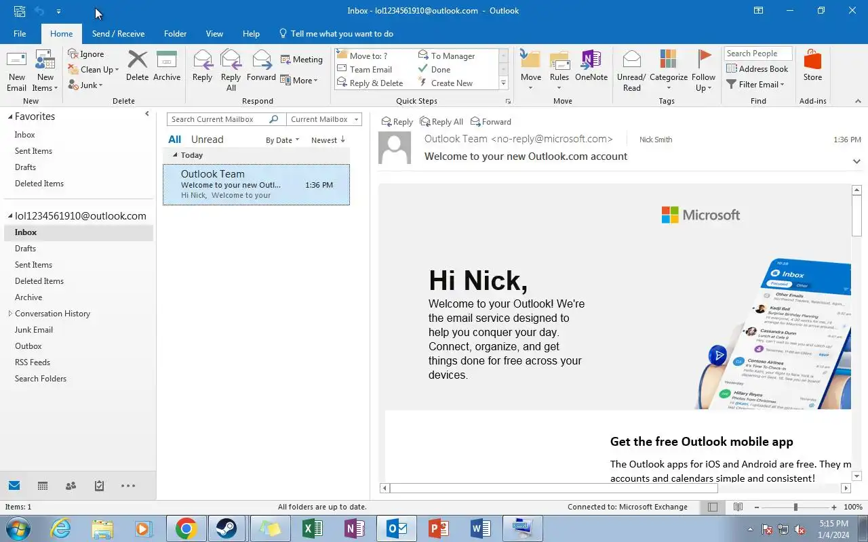This screenshot has width=868, height=542.
Task: Open the Archive folder
Action: (28, 297)
